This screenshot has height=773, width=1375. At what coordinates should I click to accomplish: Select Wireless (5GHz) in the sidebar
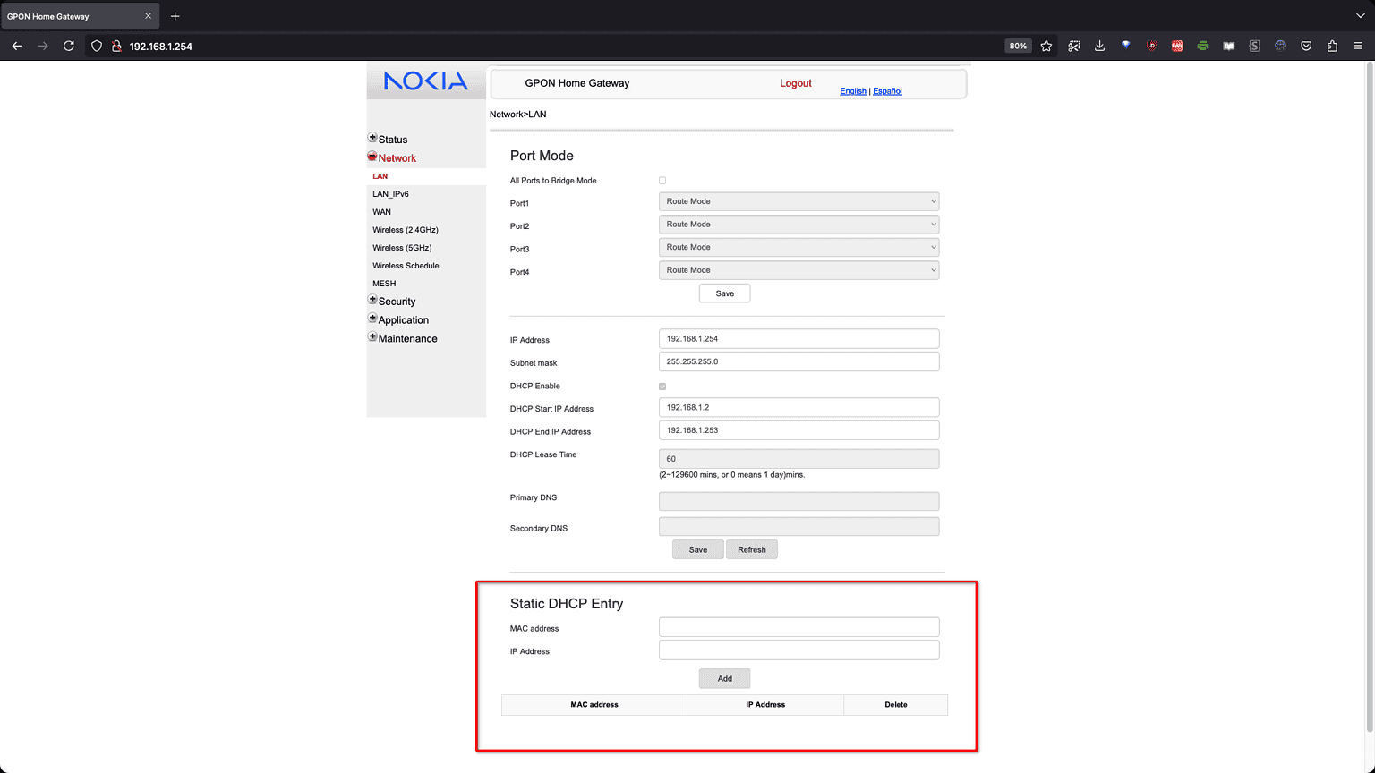click(x=402, y=247)
